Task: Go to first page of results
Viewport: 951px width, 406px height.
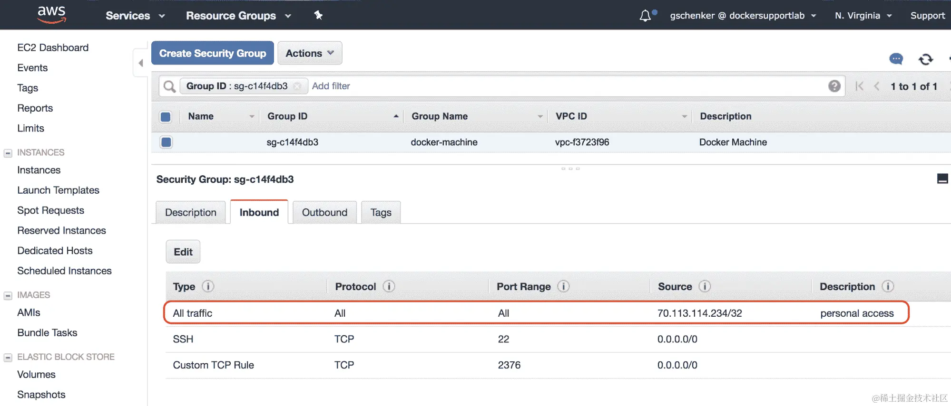Action: (859, 86)
